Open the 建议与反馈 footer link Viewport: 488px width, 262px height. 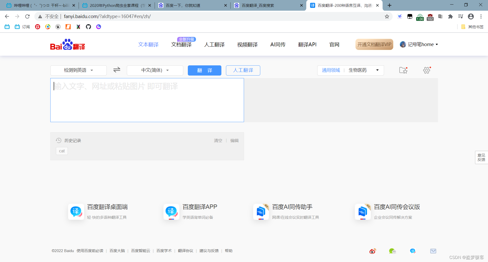[x=209, y=251]
